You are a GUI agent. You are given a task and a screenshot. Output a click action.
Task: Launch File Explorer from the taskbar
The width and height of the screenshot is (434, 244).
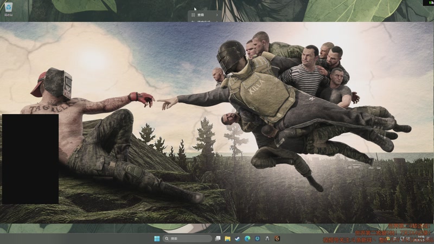(x=227, y=239)
